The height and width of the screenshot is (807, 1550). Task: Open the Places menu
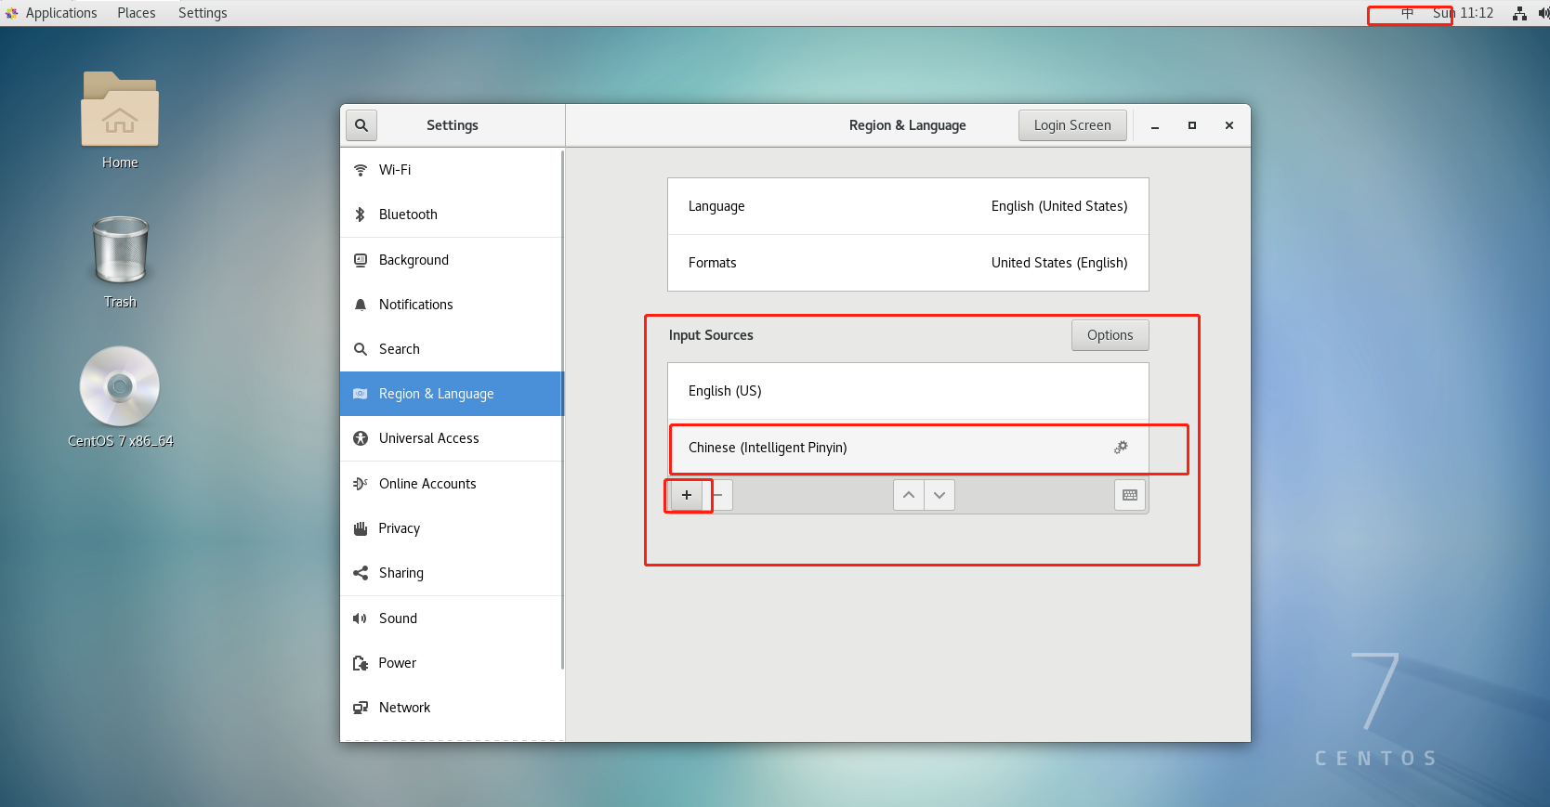pyautogui.click(x=137, y=13)
